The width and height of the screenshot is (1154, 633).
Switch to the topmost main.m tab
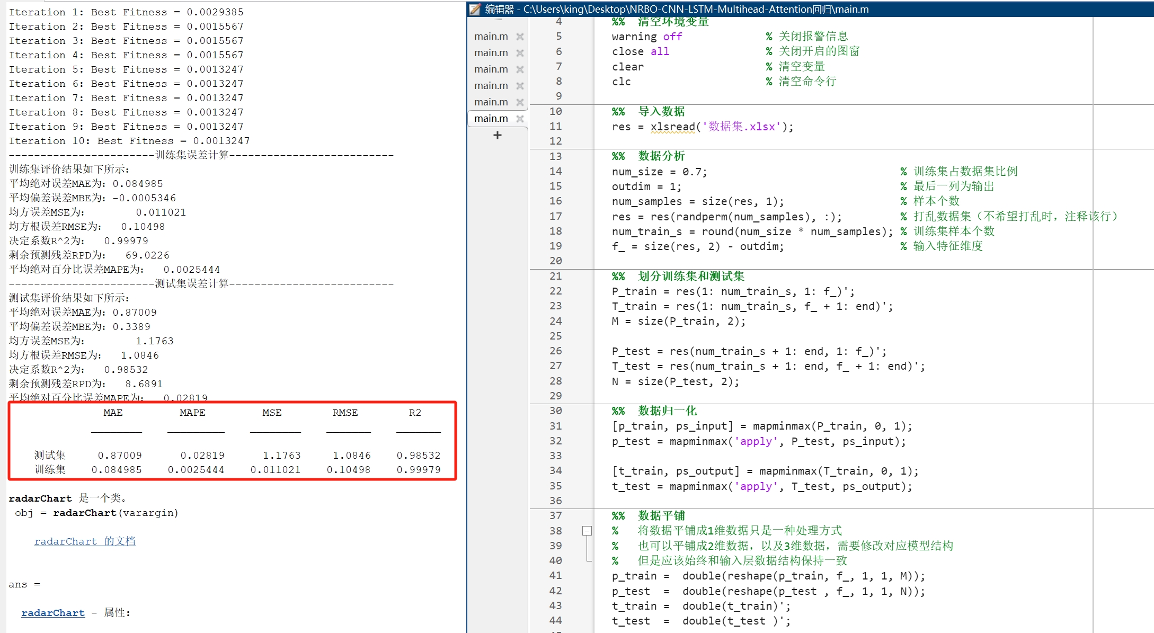[x=491, y=37]
